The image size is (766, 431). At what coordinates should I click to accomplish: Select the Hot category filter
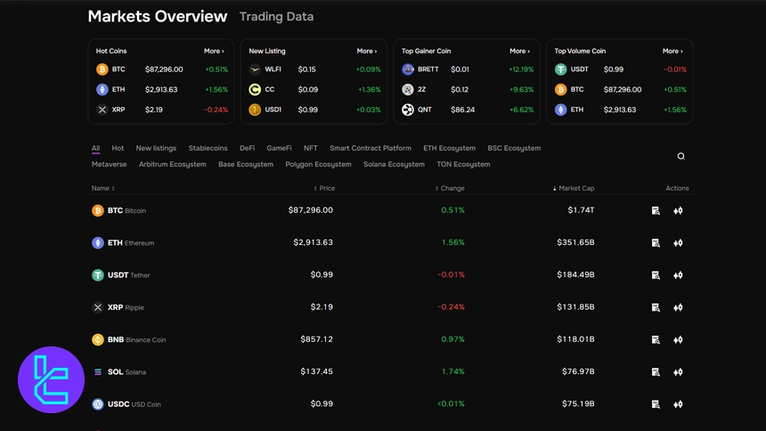click(118, 148)
